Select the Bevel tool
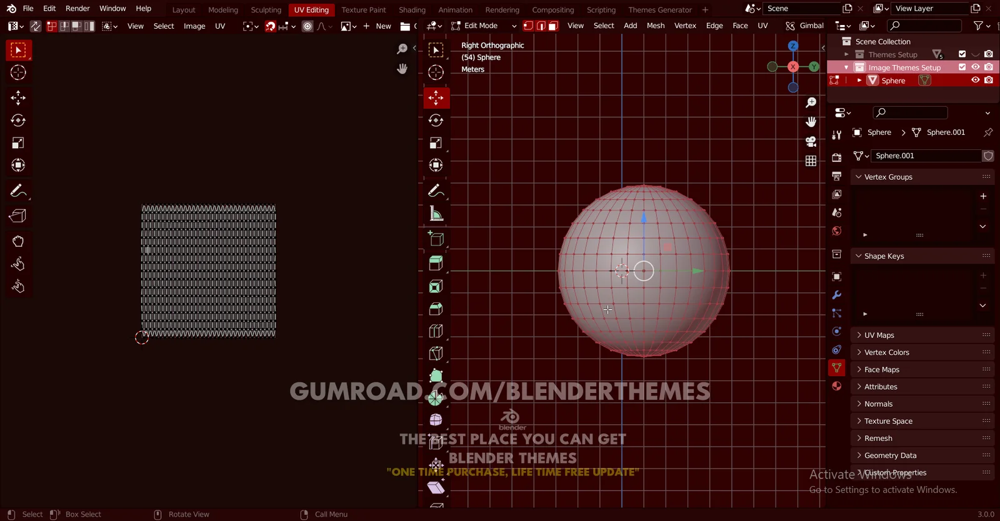The height and width of the screenshot is (521, 1000). pos(436,309)
